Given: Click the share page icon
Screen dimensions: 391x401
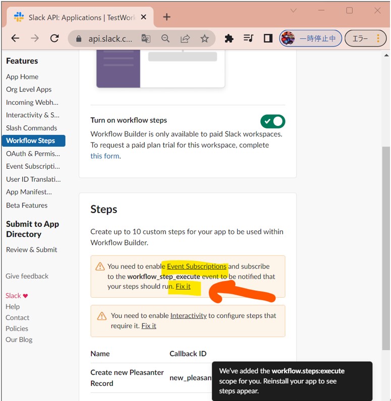Looking at the screenshot, I should pos(185,39).
